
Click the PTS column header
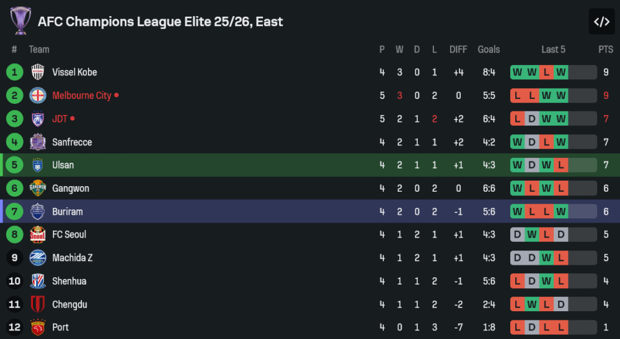605,49
